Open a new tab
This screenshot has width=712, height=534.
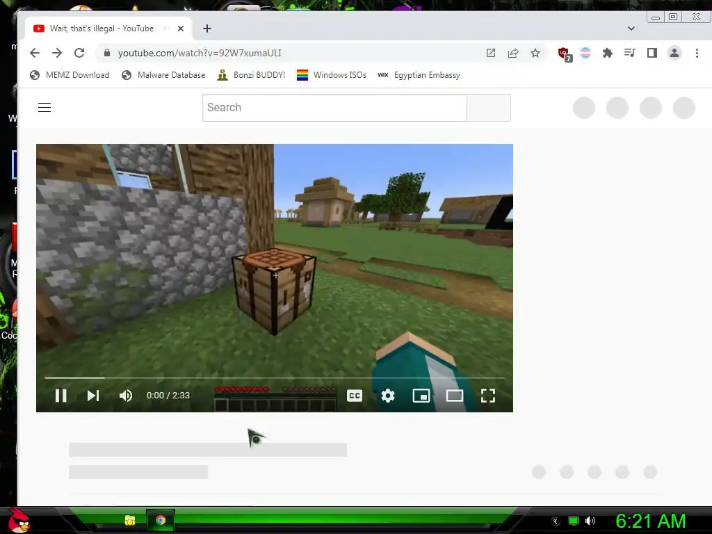tap(207, 29)
